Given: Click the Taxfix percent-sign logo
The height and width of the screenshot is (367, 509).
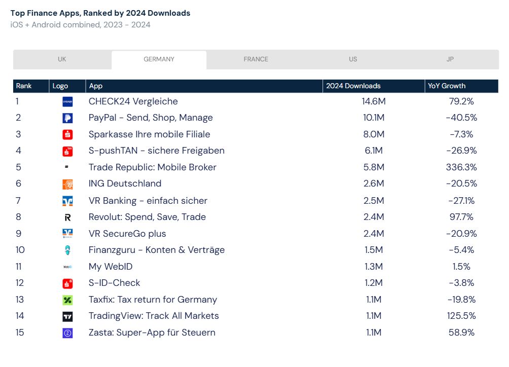Looking at the screenshot, I should click(67, 300).
